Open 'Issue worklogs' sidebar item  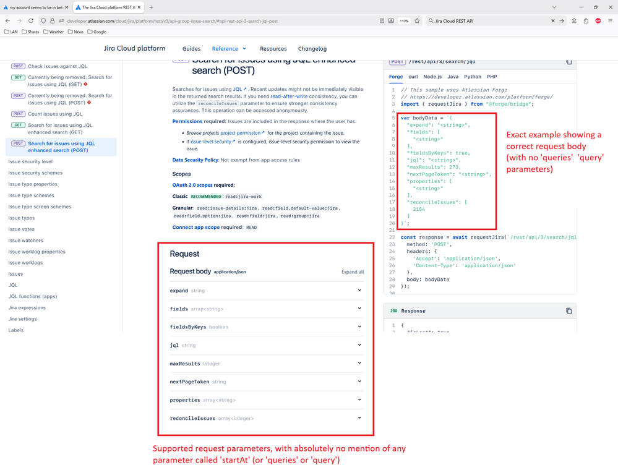pyautogui.click(x=25, y=263)
